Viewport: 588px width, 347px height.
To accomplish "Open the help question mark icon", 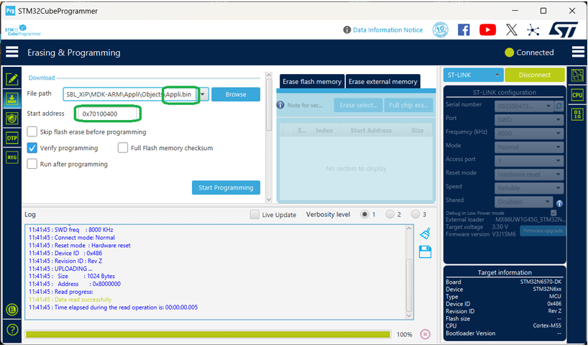I will pyautogui.click(x=12, y=329).
